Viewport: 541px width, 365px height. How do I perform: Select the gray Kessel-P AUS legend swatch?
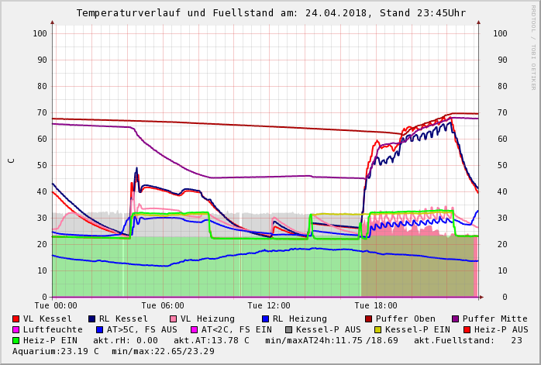pos(288,329)
